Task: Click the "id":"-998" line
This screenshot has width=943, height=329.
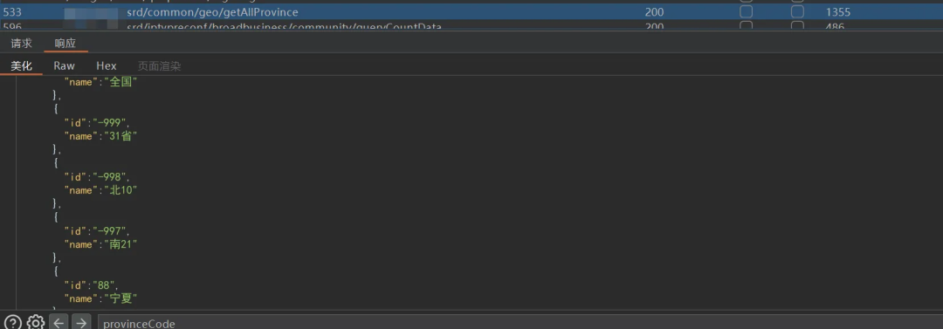Action: click(x=96, y=177)
